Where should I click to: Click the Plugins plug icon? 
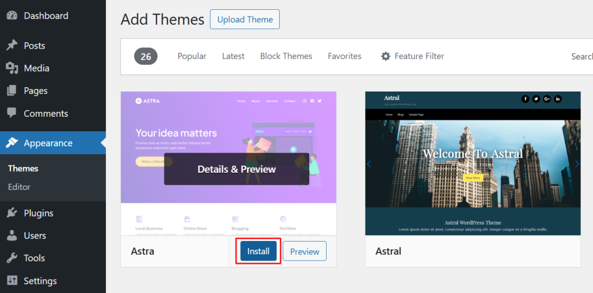click(12, 213)
